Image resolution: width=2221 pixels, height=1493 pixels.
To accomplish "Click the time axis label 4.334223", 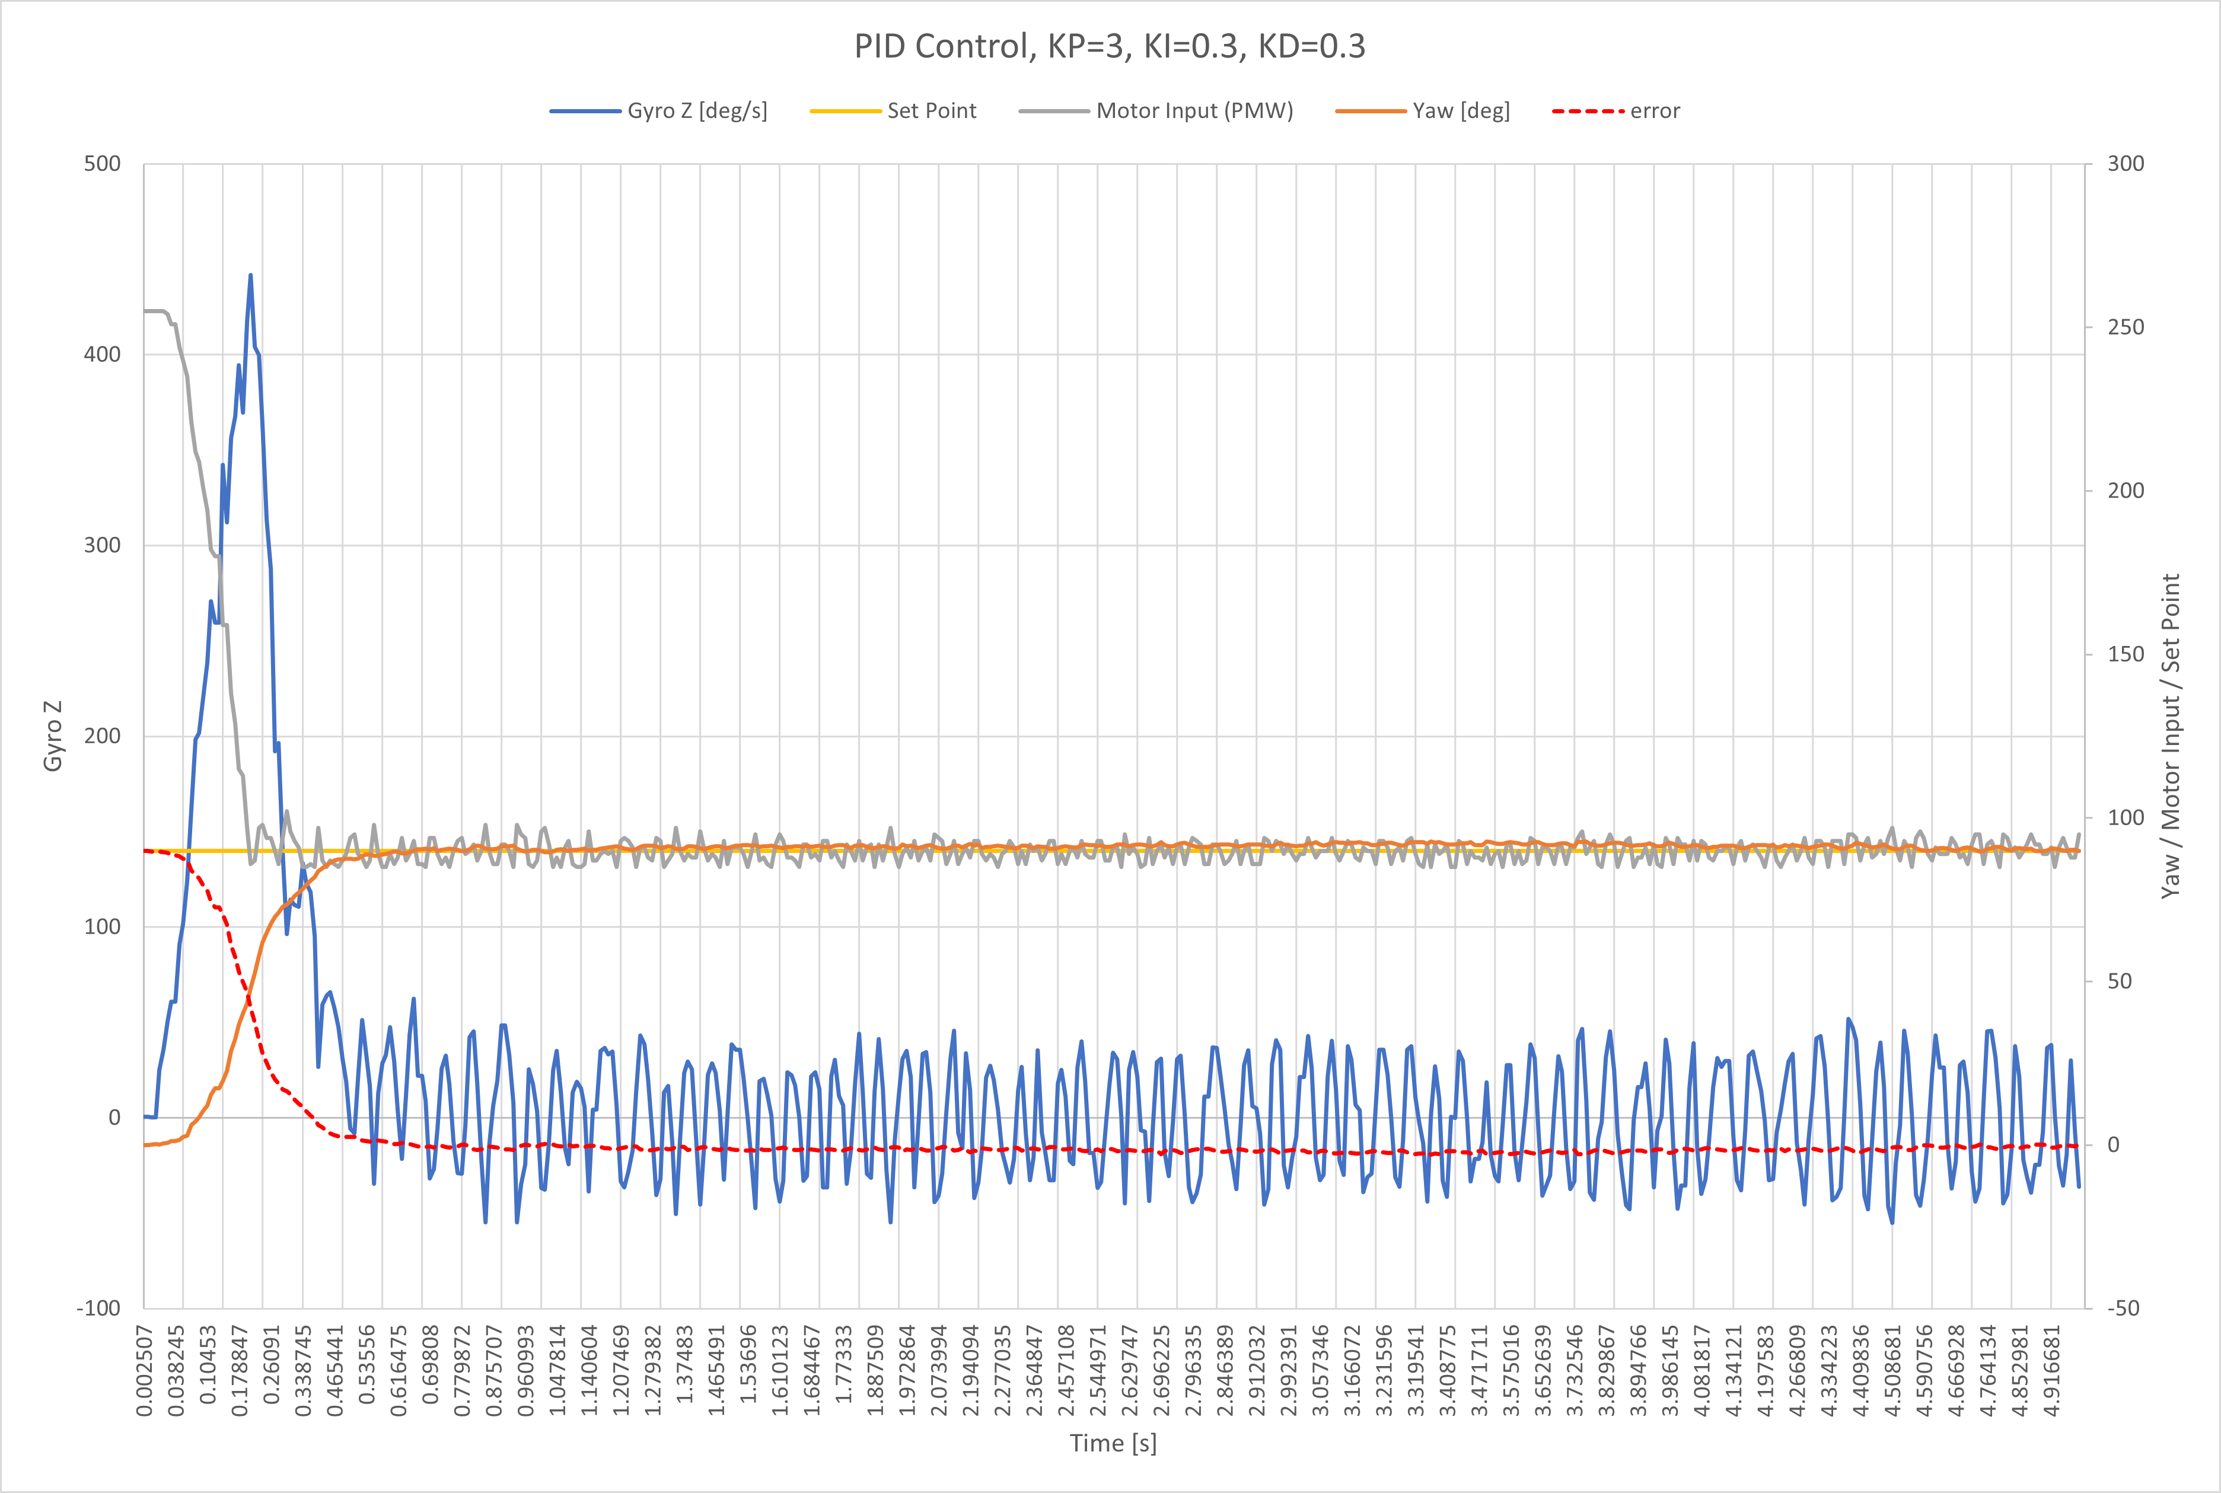I will point(1830,1370).
